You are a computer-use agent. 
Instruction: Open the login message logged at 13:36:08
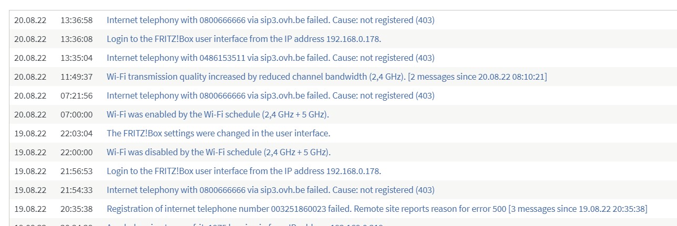click(x=243, y=39)
